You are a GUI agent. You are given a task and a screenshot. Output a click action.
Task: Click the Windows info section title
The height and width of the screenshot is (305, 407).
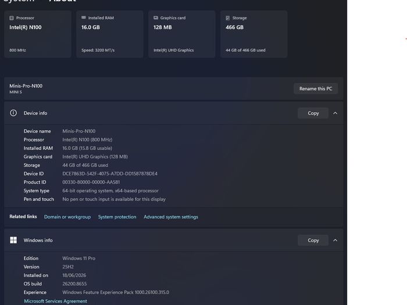click(38, 240)
